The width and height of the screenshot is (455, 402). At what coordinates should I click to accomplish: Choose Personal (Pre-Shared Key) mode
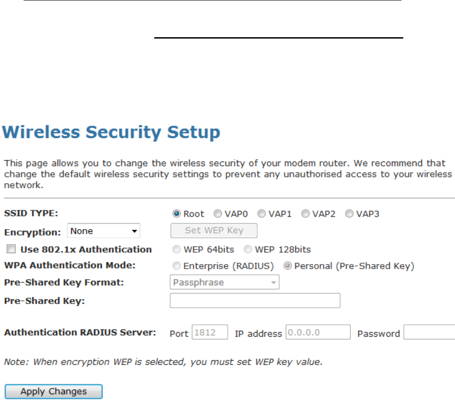tap(287, 266)
